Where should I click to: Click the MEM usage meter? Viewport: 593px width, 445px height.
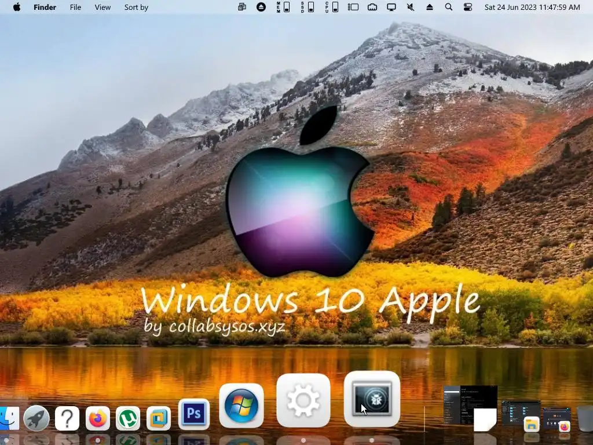[283, 7]
